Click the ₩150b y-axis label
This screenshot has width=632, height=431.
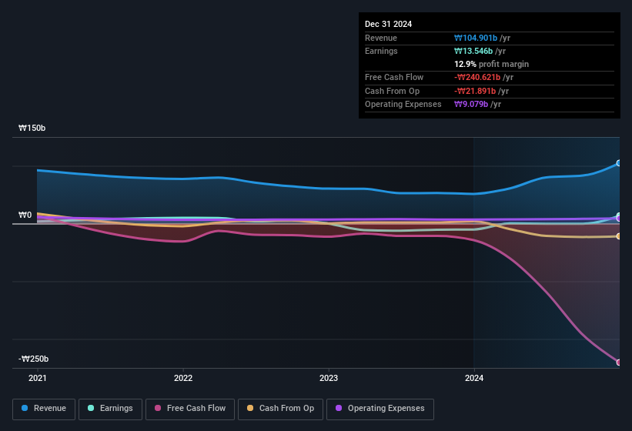pyautogui.click(x=32, y=128)
